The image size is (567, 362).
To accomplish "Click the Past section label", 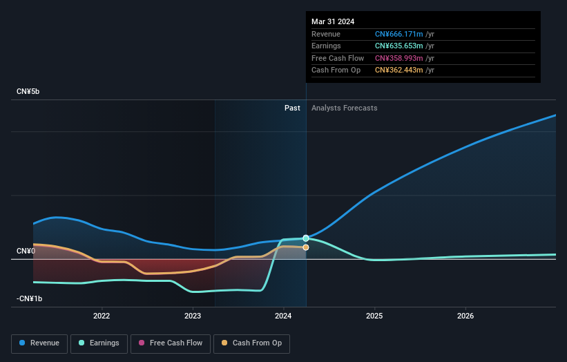I will 292,108.
